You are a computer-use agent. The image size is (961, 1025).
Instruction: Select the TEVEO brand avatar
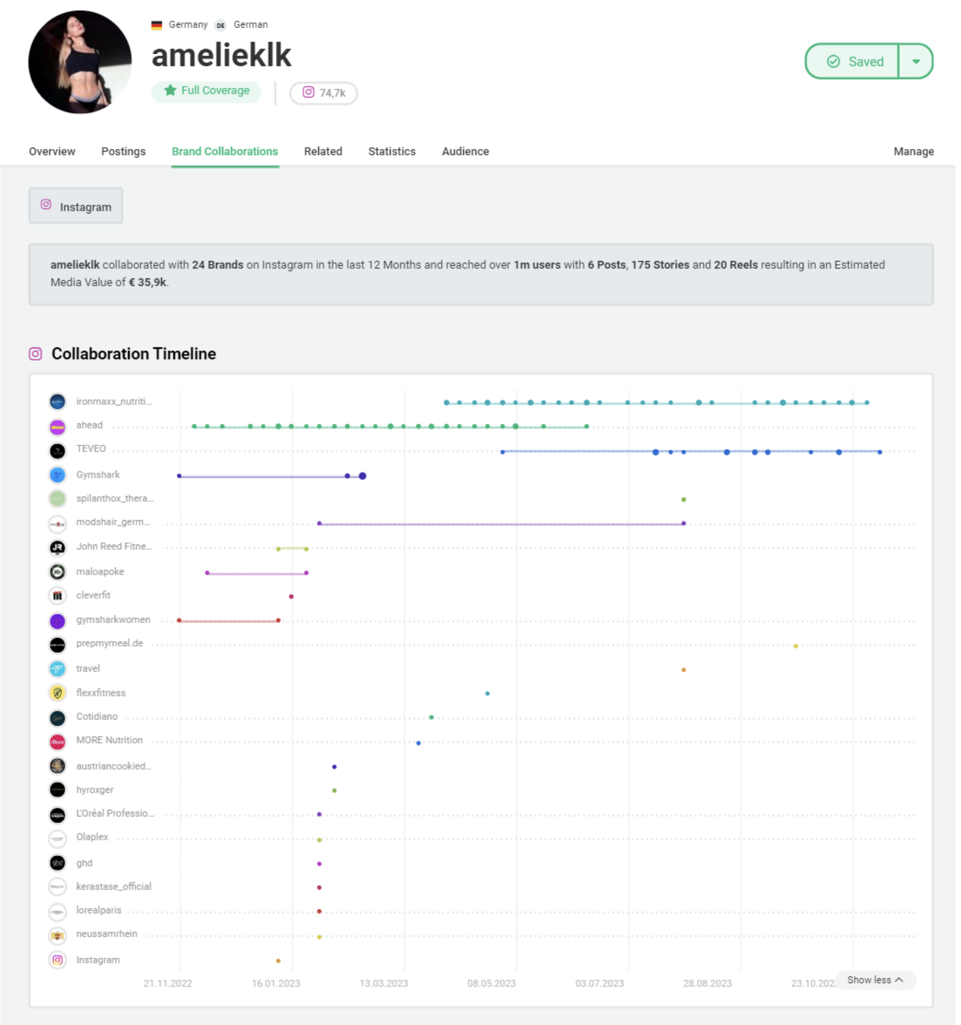[x=57, y=450]
